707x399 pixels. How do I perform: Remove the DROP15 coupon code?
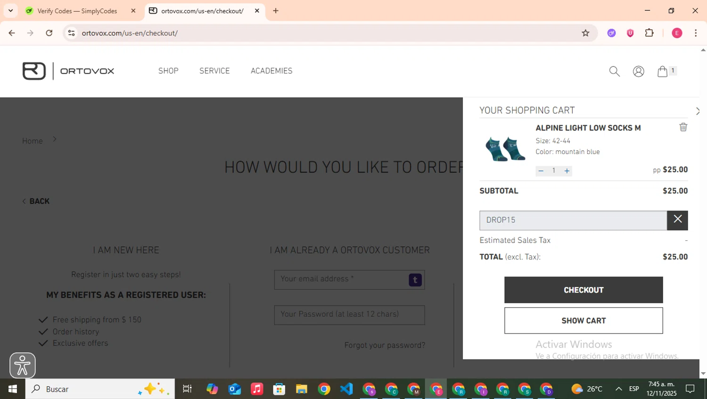pos(677,220)
